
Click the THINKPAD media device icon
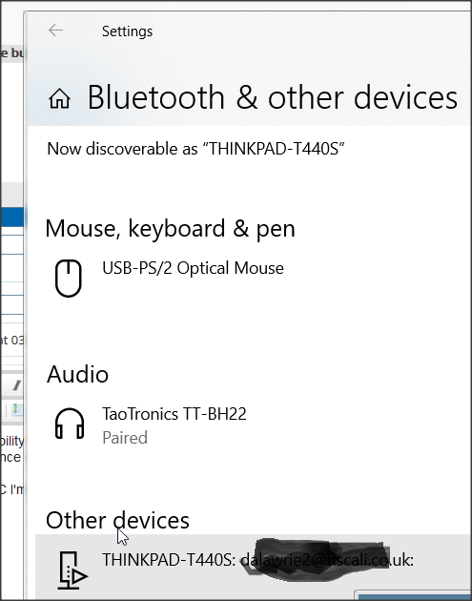tap(72, 570)
